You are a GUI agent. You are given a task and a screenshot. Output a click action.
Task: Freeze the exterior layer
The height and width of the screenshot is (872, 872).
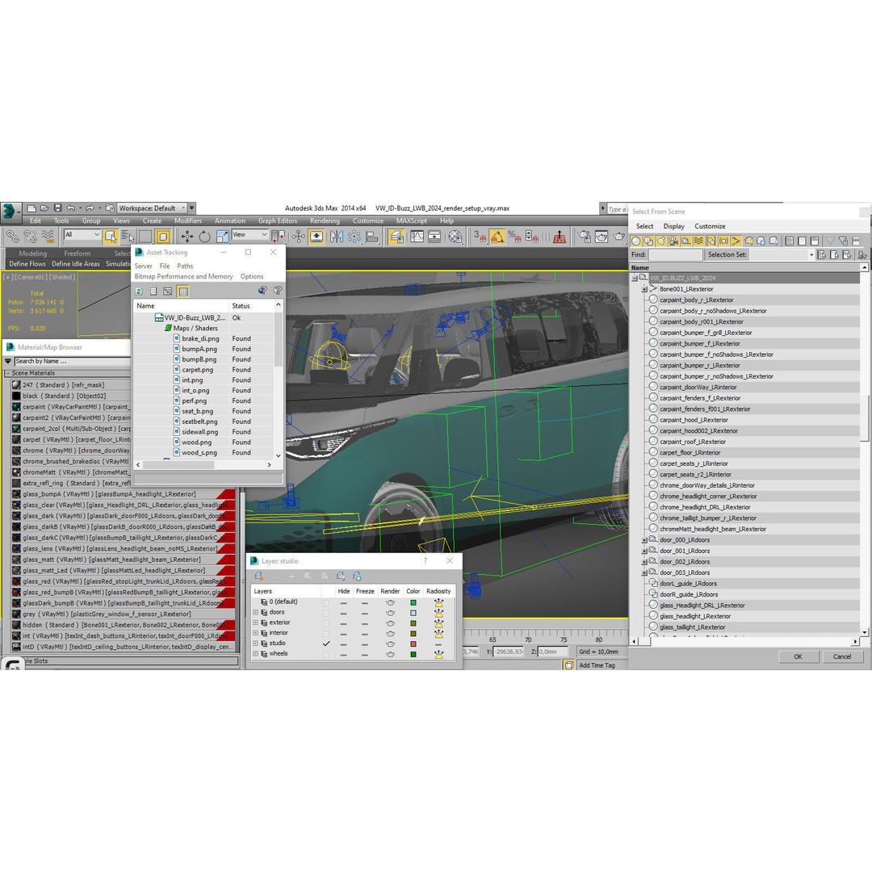coord(365,623)
